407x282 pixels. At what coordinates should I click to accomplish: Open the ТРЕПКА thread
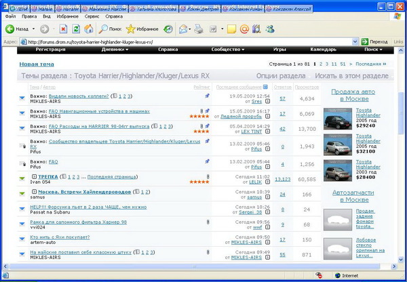[x=48, y=177]
